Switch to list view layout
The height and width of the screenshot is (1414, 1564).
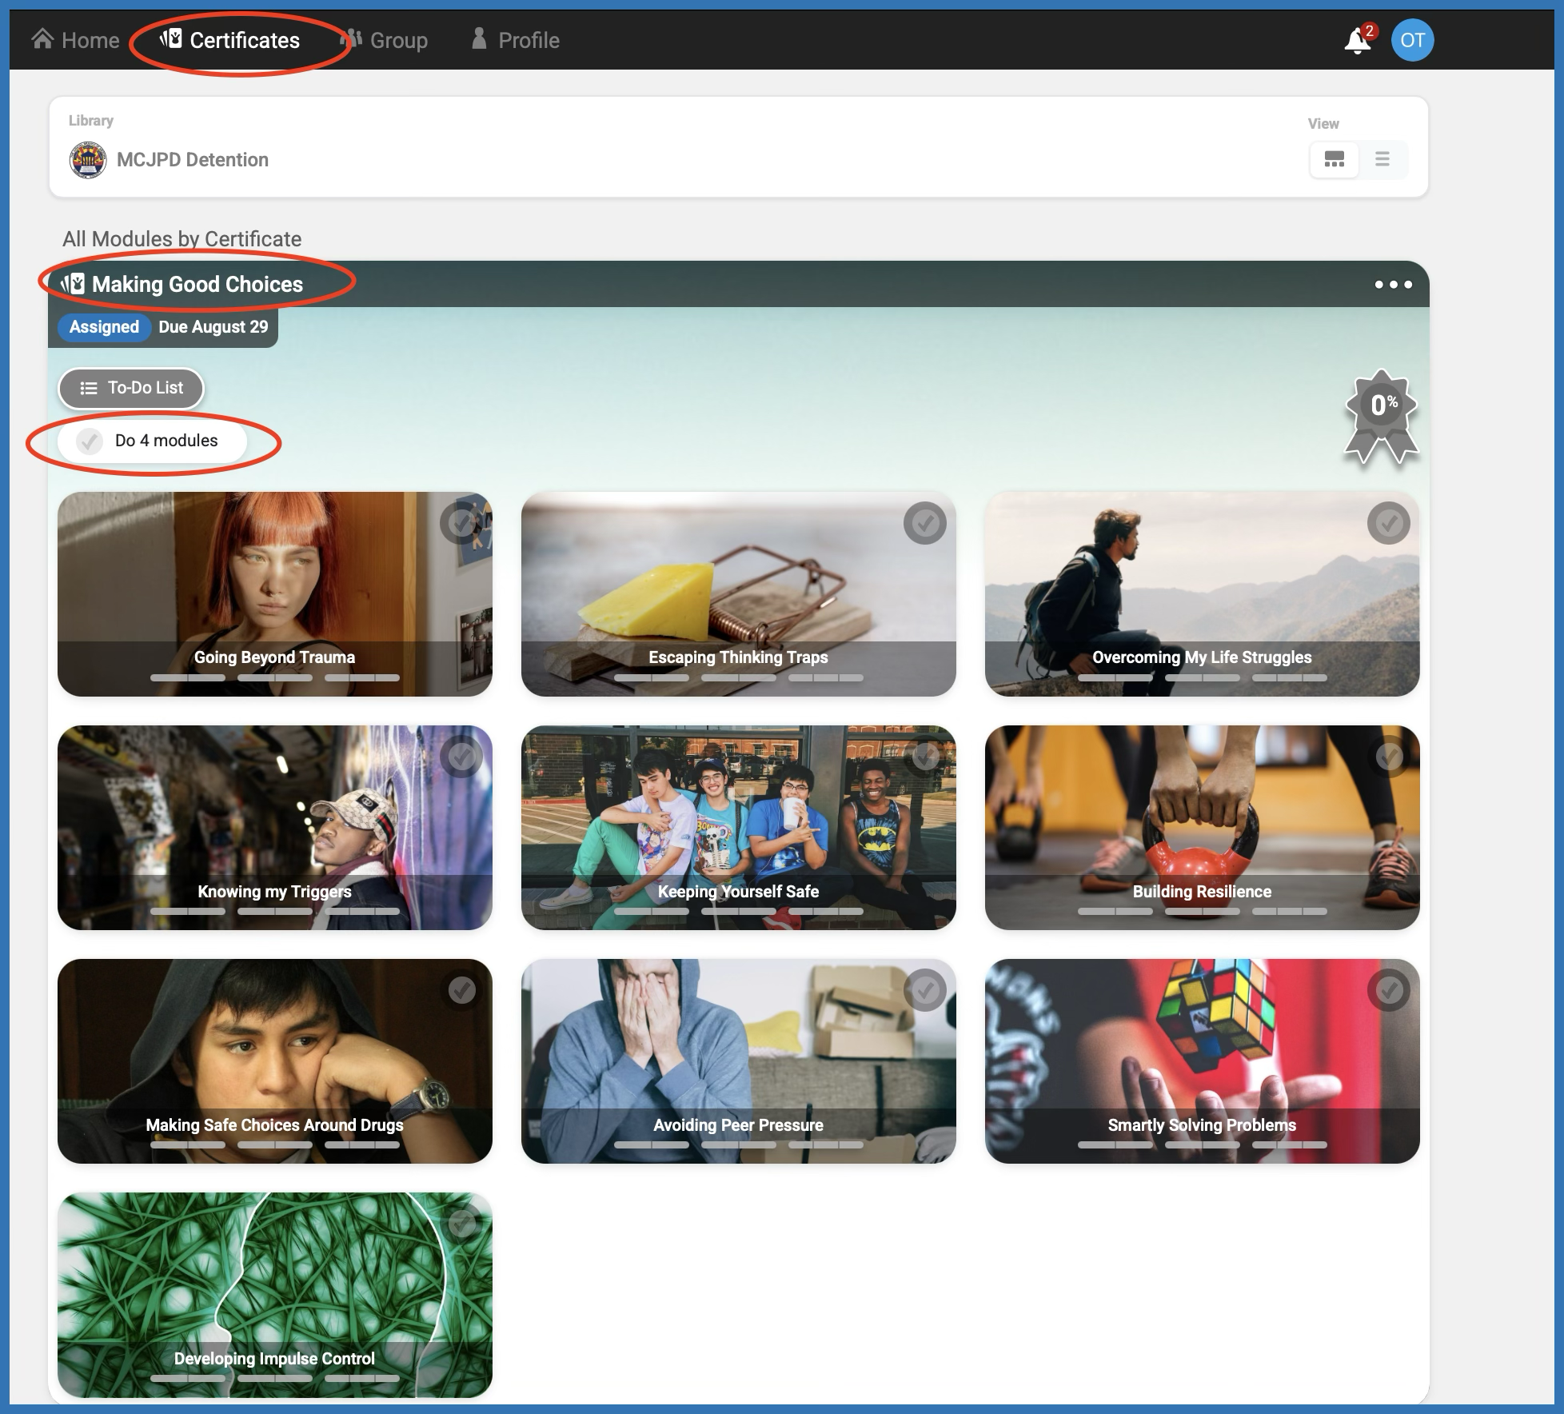[x=1382, y=159]
